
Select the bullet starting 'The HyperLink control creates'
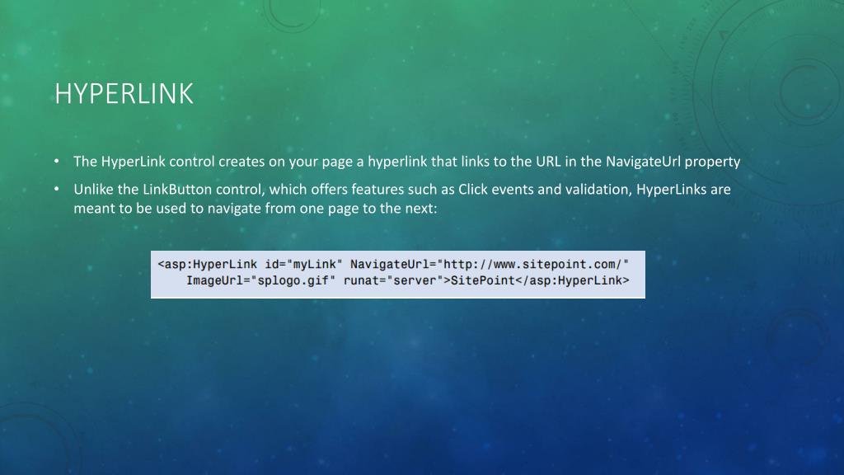(x=407, y=162)
